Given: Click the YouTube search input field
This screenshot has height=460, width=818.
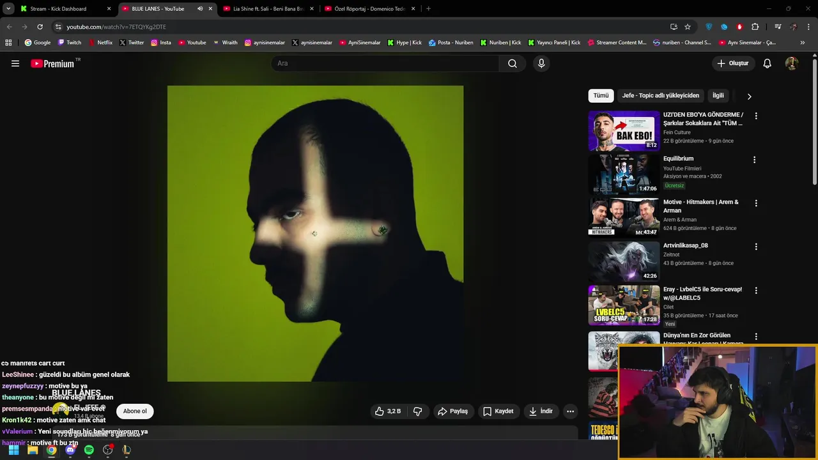Looking at the screenshot, I should pos(385,63).
